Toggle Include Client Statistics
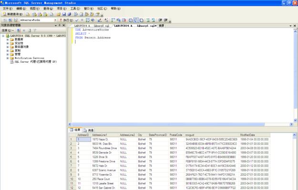This screenshot has width=298, height=190. [118, 20]
